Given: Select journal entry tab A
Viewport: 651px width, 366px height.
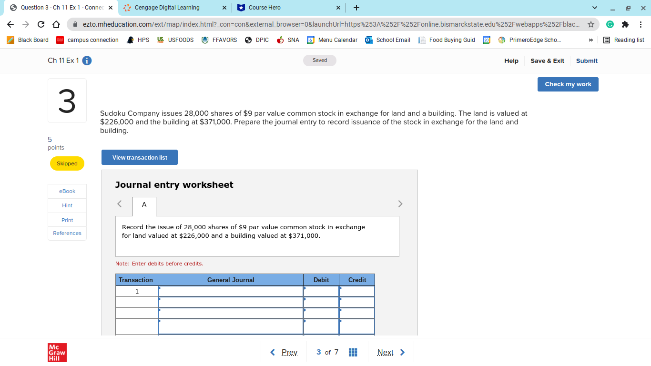Looking at the screenshot, I should (144, 206).
